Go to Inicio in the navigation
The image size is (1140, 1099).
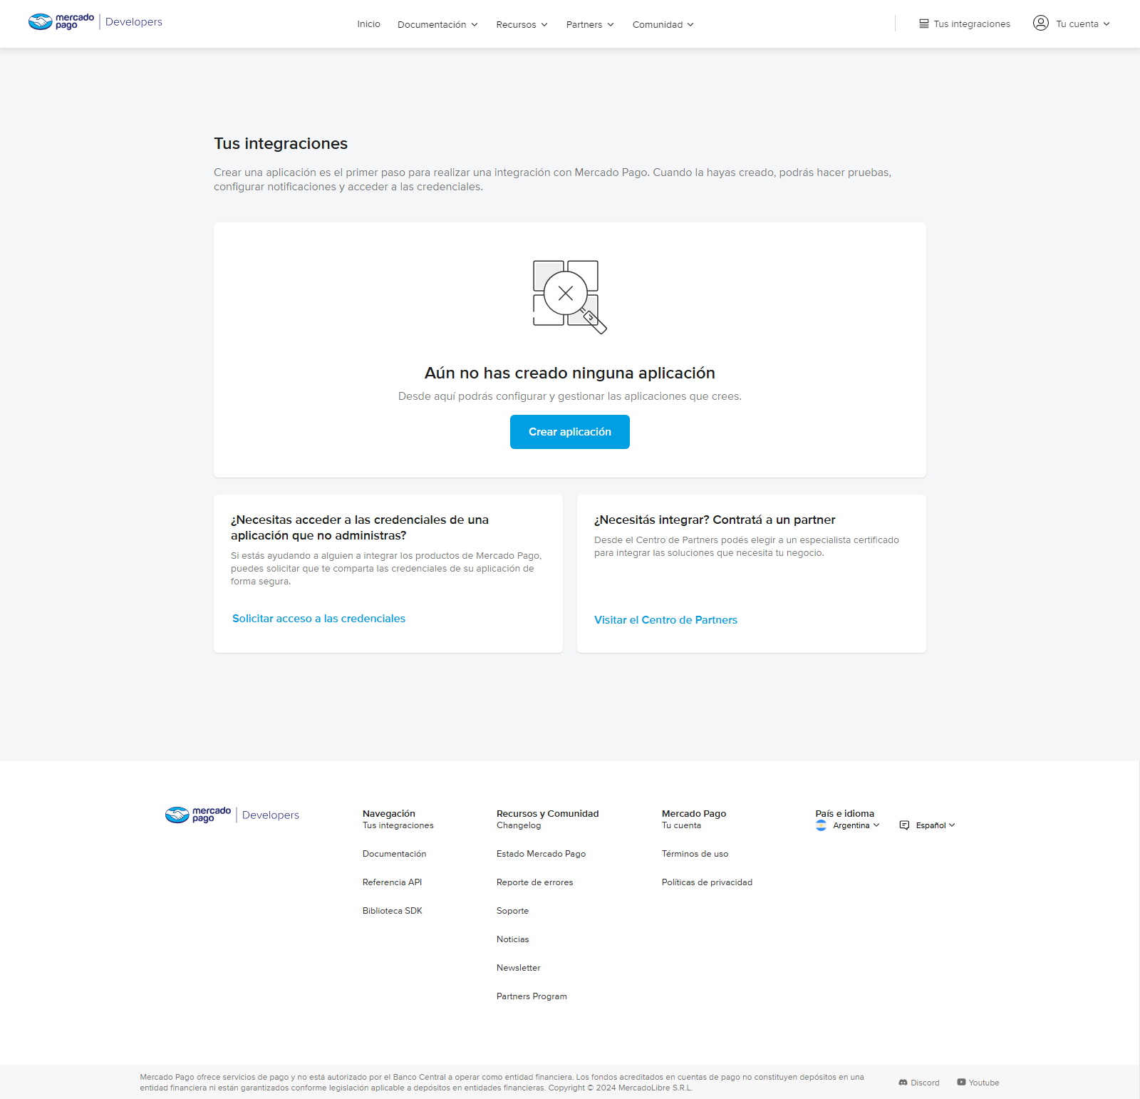pyautogui.click(x=368, y=24)
